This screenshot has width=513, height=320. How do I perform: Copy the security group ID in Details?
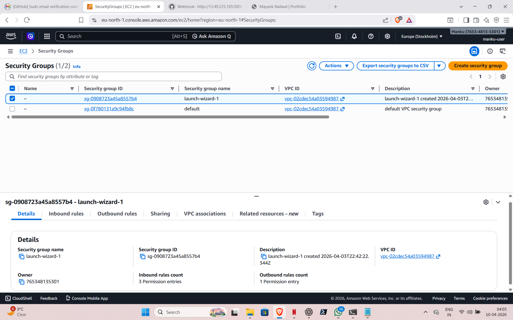point(143,257)
